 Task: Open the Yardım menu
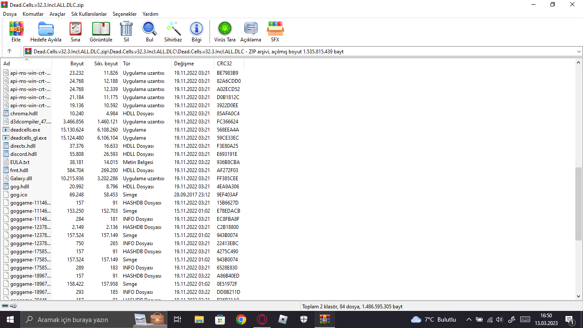(x=150, y=14)
